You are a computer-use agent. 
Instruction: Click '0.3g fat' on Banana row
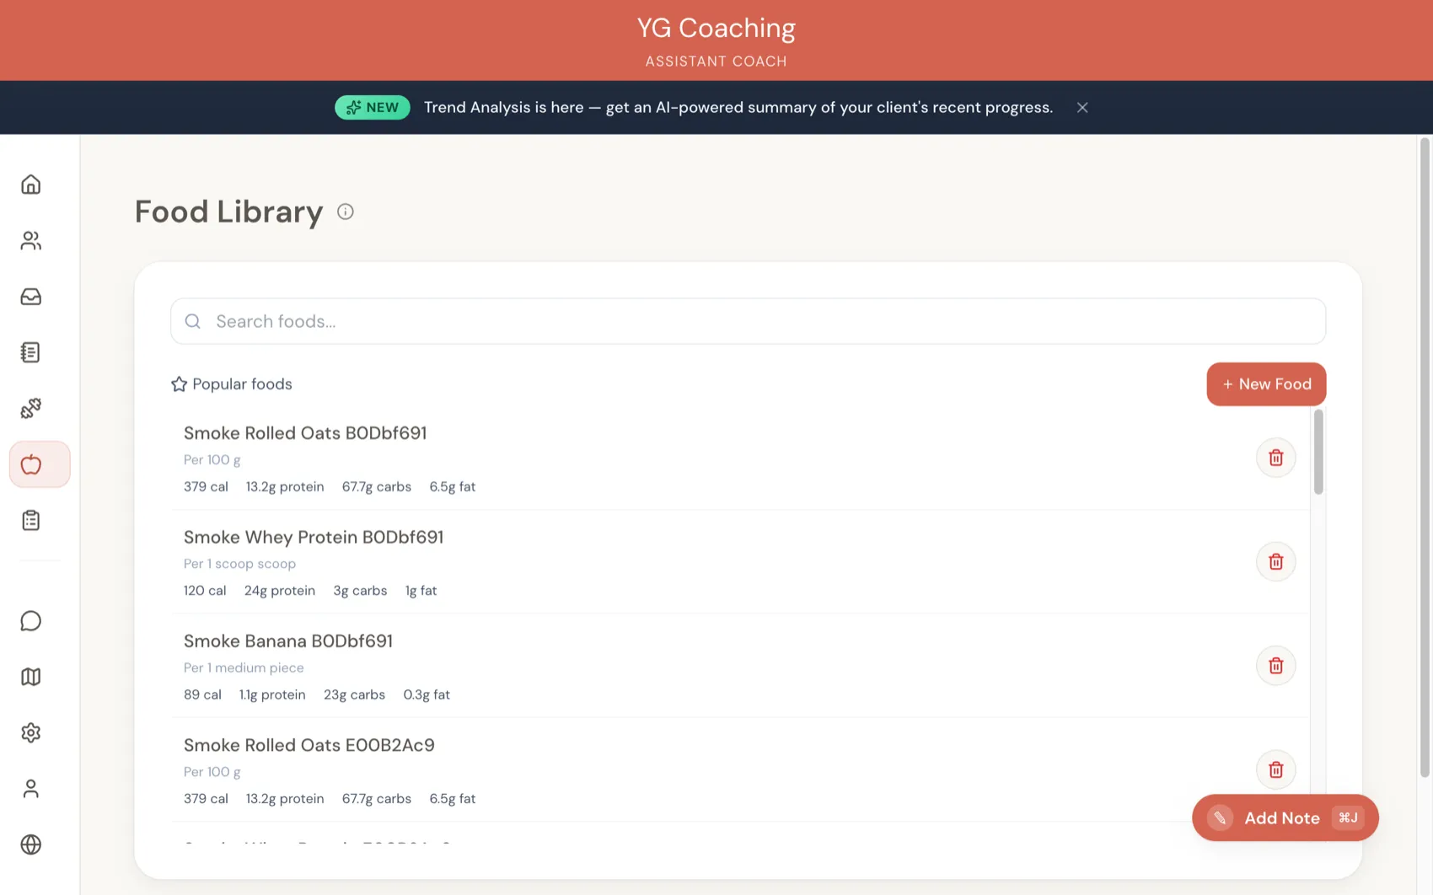(x=427, y=694)
